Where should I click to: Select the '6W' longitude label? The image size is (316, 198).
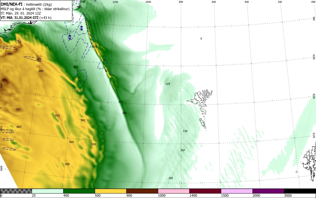click(214, 2)
